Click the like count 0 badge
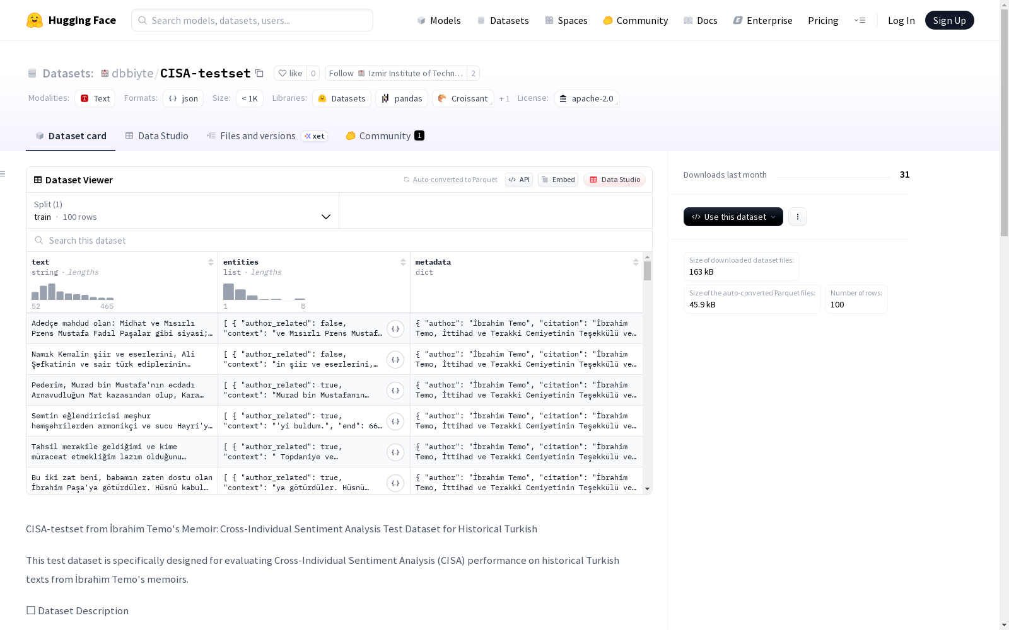This screenshot has height=630, width=1009. pos(313,73)
